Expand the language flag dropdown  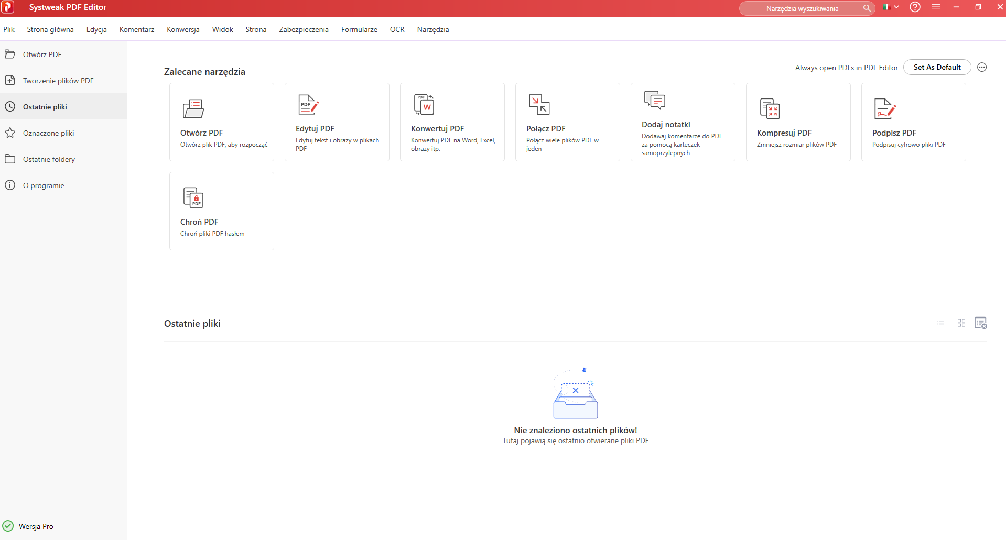point(891,7)
